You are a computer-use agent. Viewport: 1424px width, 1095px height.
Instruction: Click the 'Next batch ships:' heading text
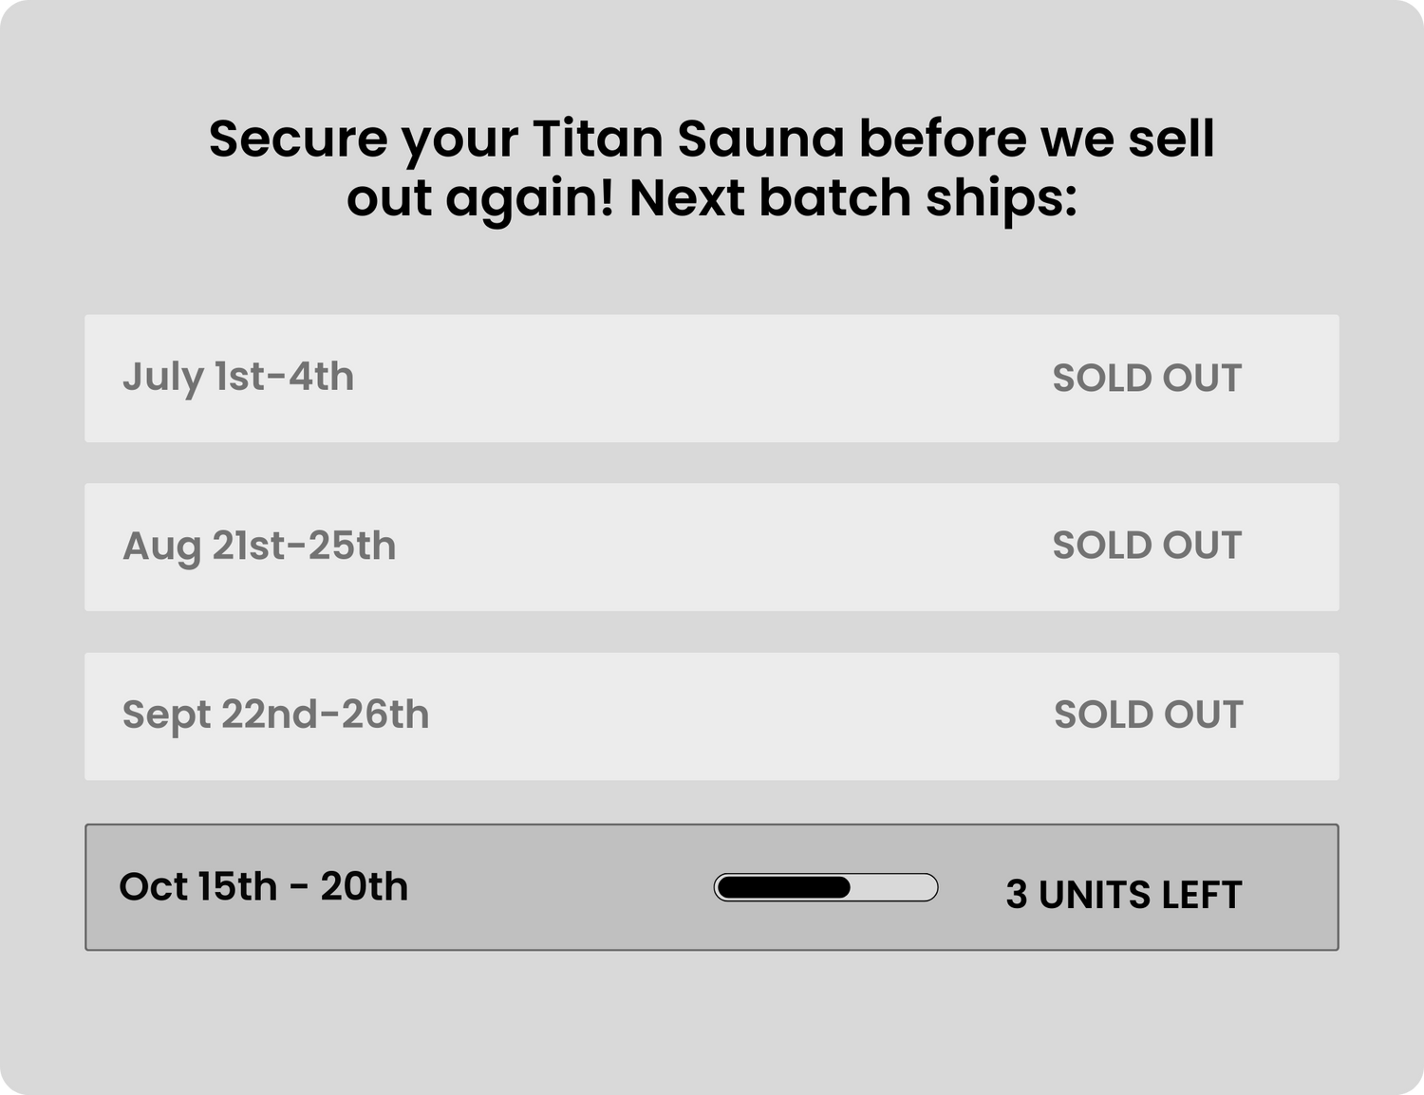[x=853, y=198]
